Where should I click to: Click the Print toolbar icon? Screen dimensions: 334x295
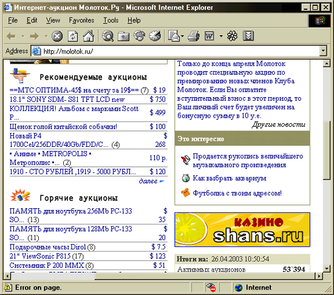tap(194, 36)
